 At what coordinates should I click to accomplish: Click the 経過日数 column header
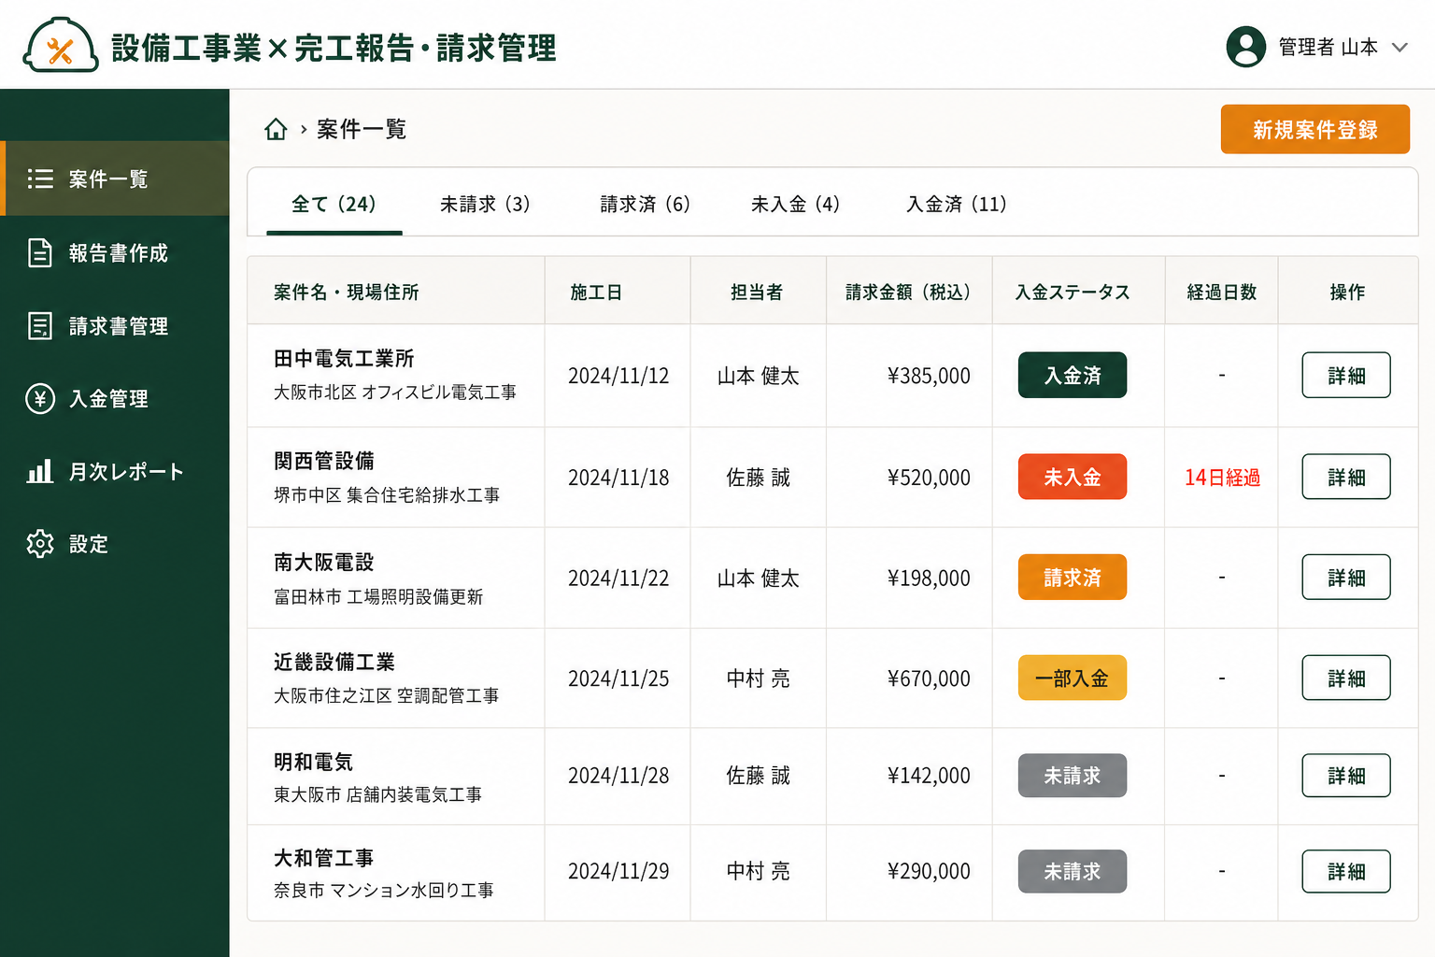1222,293
